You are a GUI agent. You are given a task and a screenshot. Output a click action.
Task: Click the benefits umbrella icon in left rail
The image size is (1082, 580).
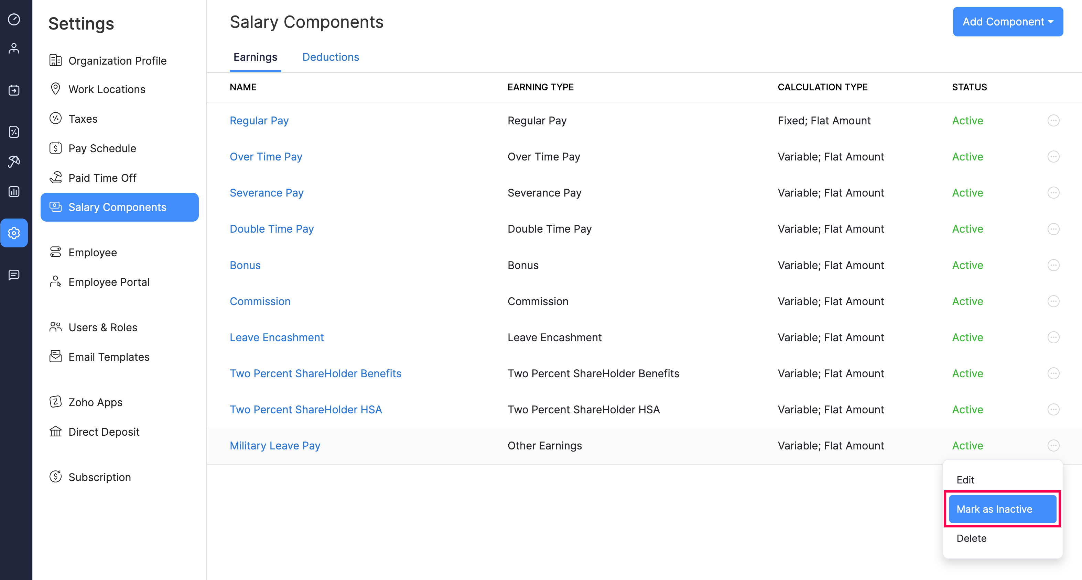14,161
